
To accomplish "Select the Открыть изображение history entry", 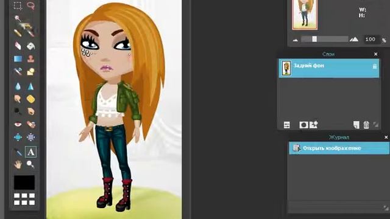I will pos(339,148).
